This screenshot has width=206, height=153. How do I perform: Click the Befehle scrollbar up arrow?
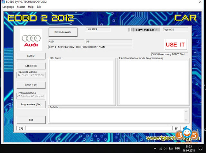(x=186, y=111)
